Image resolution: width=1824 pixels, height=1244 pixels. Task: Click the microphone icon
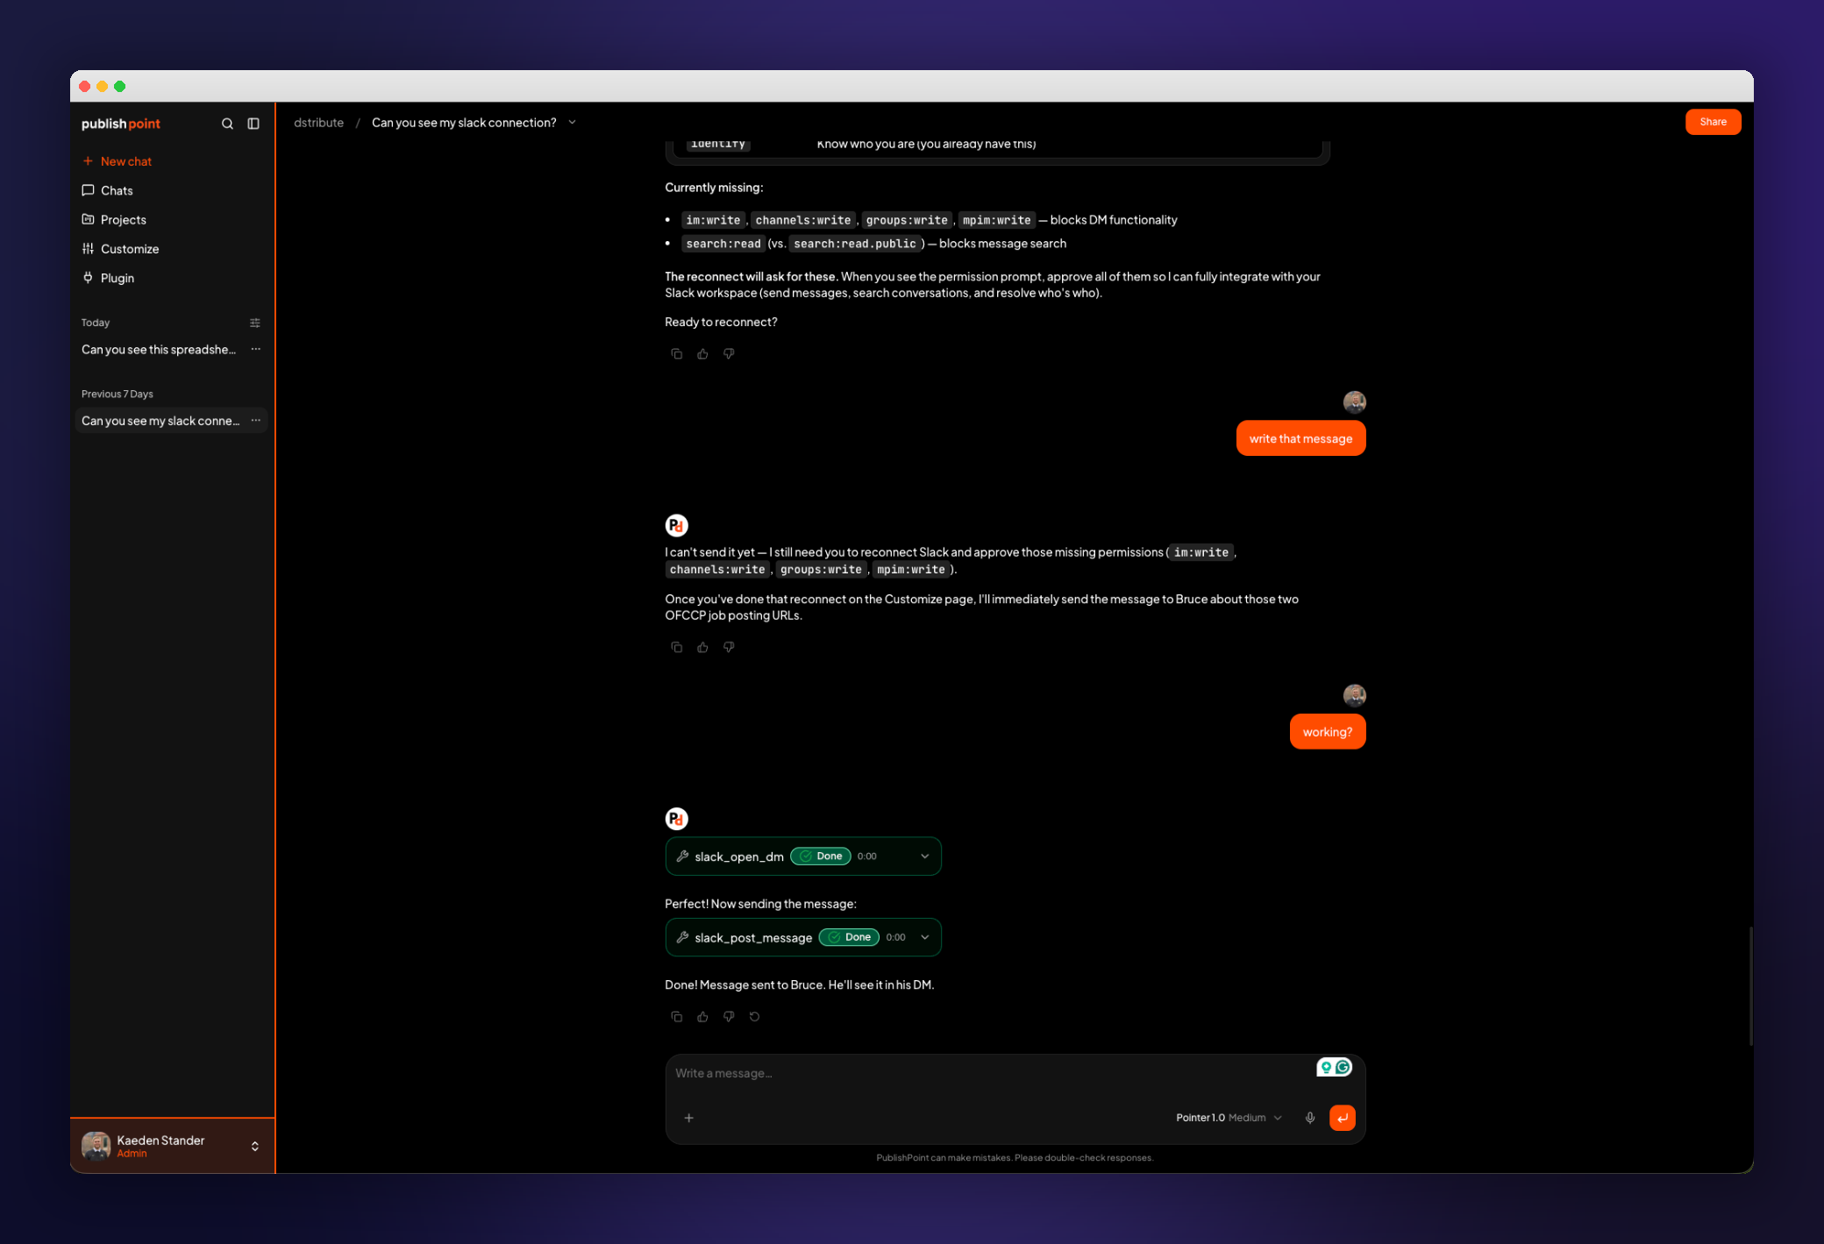click(x=1310, y=1118)
